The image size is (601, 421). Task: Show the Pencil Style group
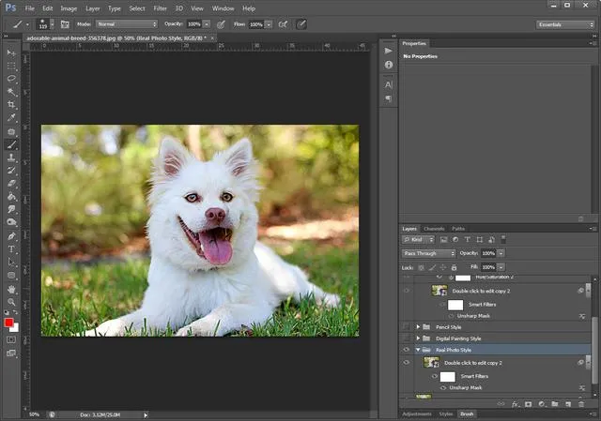(407, 327)
